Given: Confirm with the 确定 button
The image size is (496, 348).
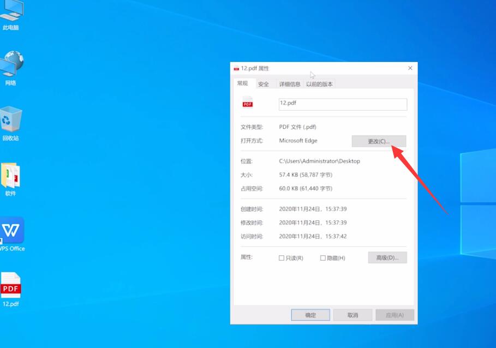Looking at the screenshot, I should pyautogui.click(x=310, y=315).
